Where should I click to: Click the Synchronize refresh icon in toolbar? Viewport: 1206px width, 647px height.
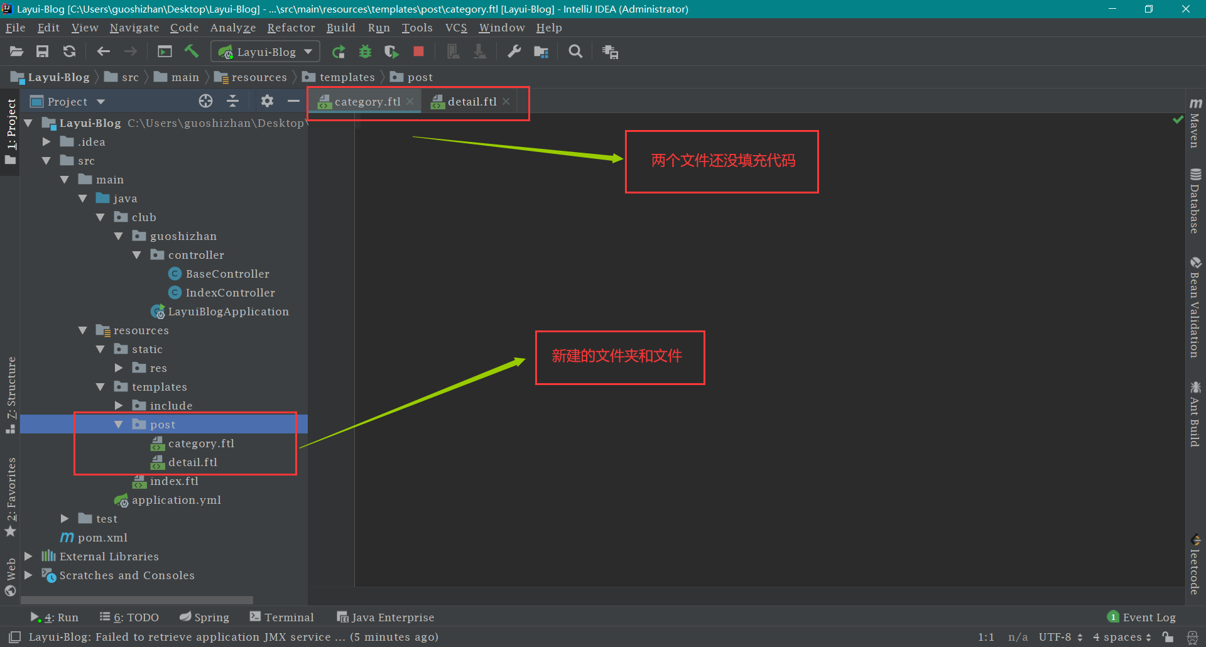[70, 52]
